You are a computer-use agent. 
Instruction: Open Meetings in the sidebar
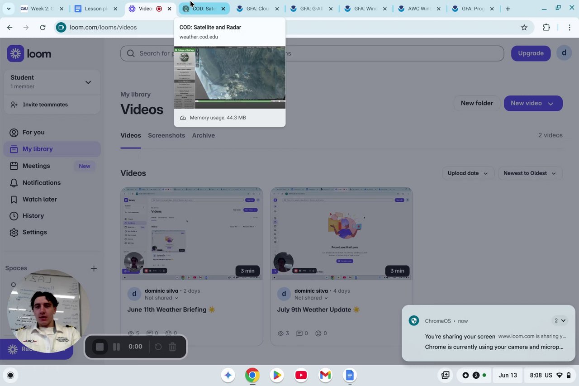(52, 166)
